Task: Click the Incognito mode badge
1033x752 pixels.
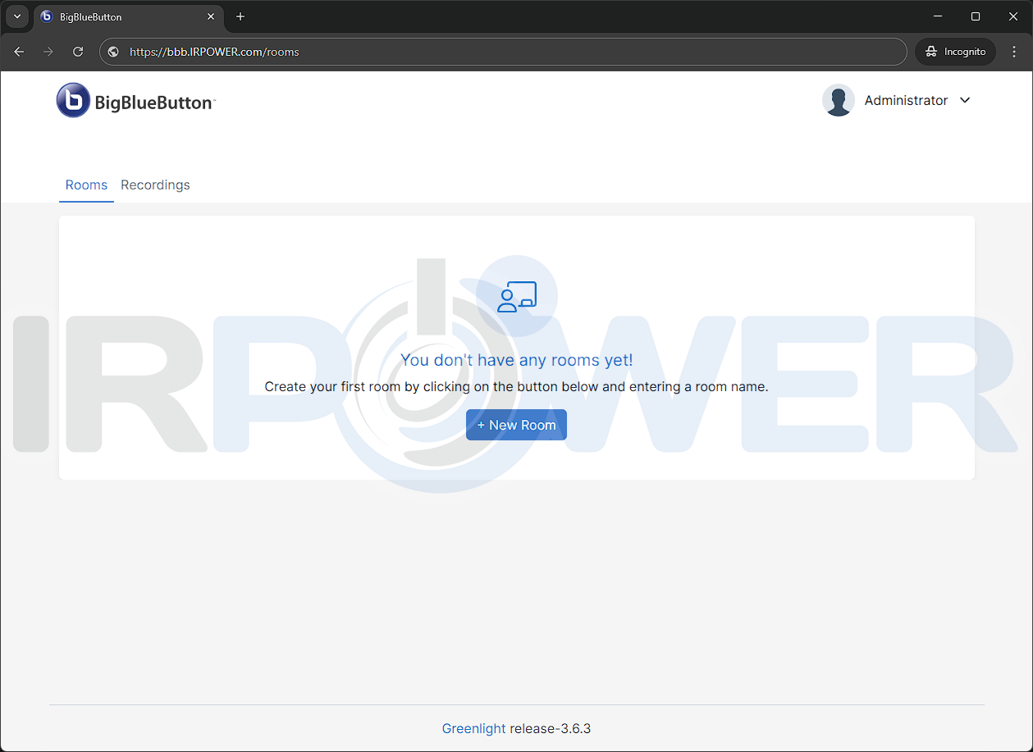Action: [954, 51]
